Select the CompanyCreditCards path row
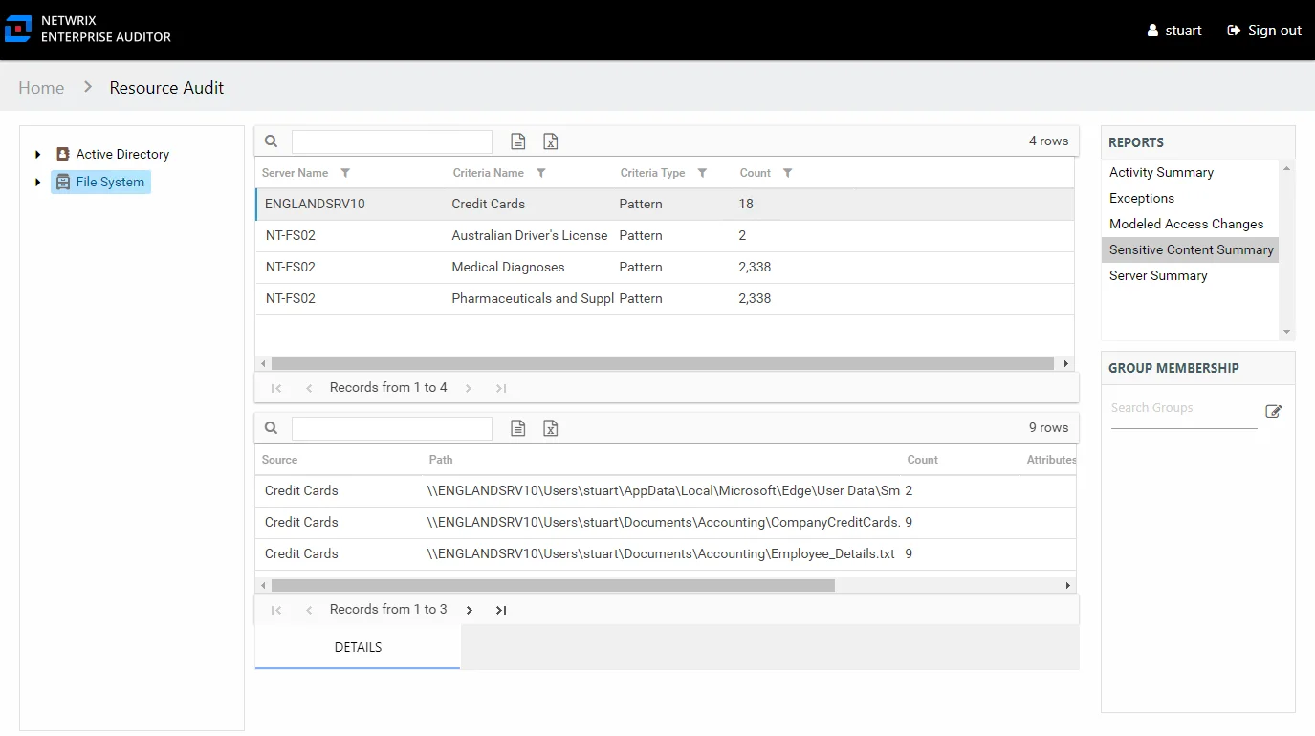1315x736 pixels. 665,523
